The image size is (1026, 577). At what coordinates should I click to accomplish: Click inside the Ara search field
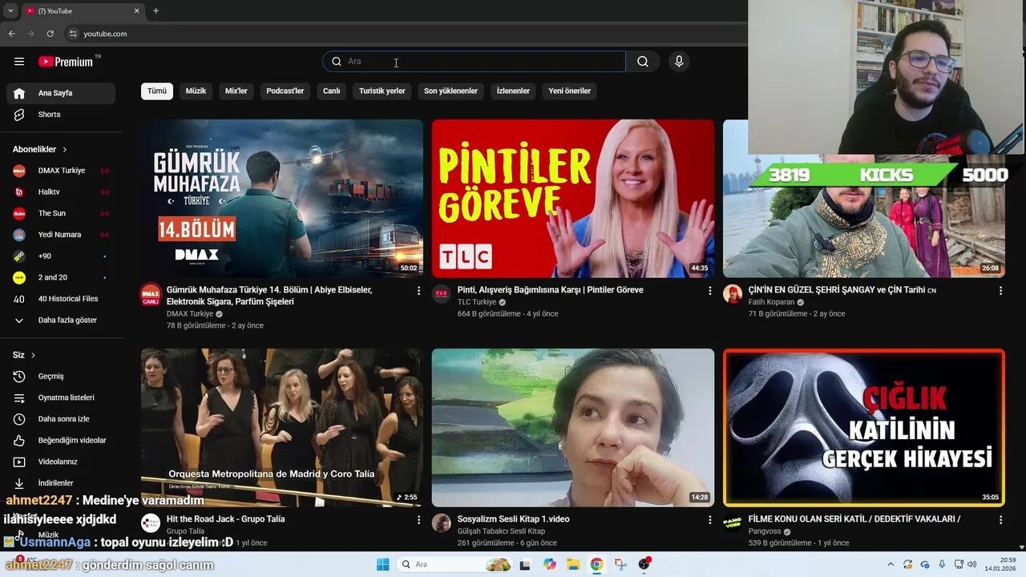click(475, 62)
